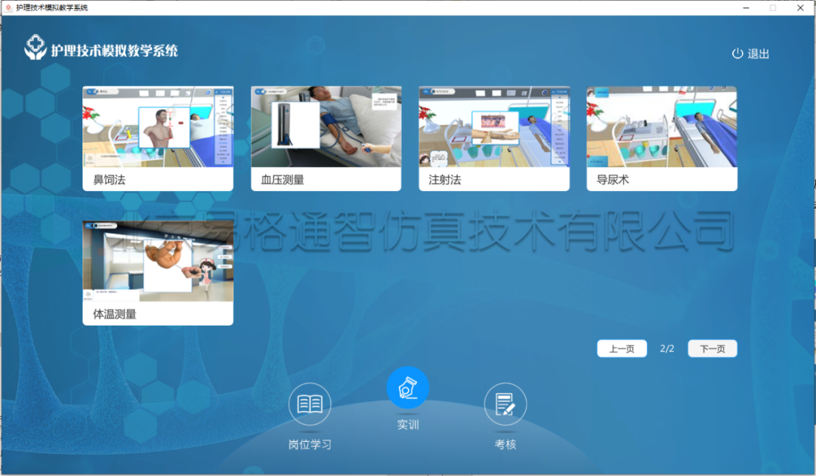Screen dimensions: 816x476
Task: Open the 鼻饲法 training thumbnail
Action: (x=158, y=126)
